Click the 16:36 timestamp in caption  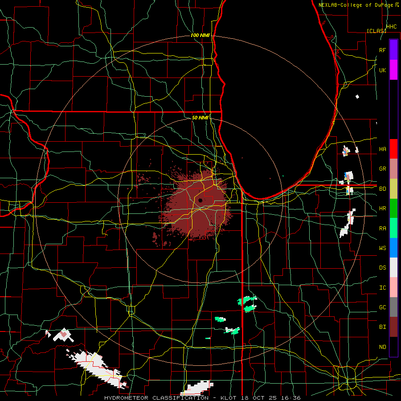[290, 398]
